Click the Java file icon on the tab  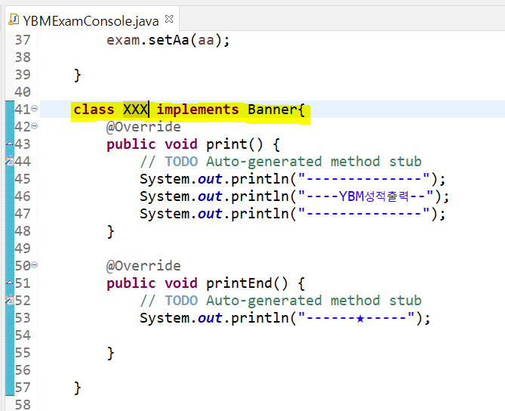pyautogui.click(x=14, y=20)
